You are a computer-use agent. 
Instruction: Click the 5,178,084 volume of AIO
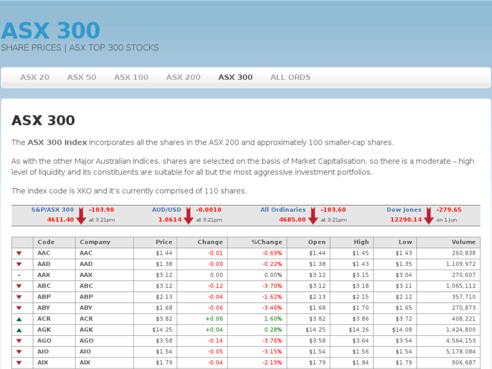click(x=461, y=351)
